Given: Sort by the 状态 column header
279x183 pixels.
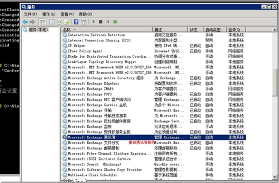Looking at the screenshot, I should click(195, 30).
